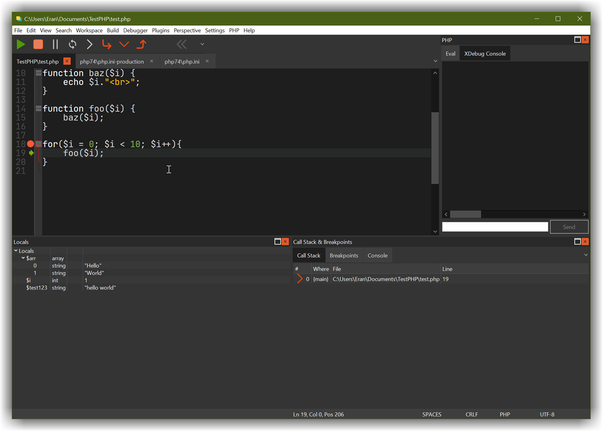Viewport: 603px width, 432px height.
Task: Open the Call Stack panel dropdown chevron
Action: coord(584,255)
